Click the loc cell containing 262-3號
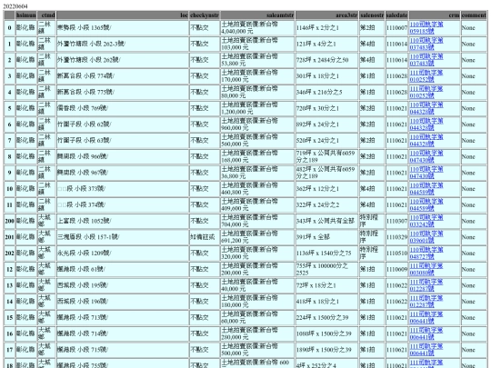491x368 pixels. point(123,44)
